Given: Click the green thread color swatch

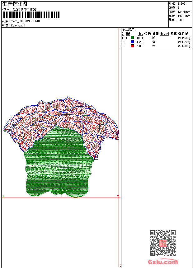Looking at the screenshot, I should (x=132, y=38).
